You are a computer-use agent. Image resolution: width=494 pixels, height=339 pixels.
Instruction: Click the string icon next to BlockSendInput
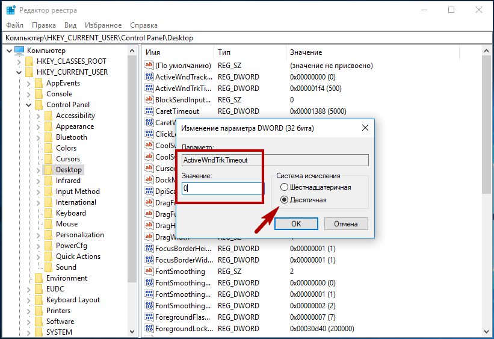149,99
